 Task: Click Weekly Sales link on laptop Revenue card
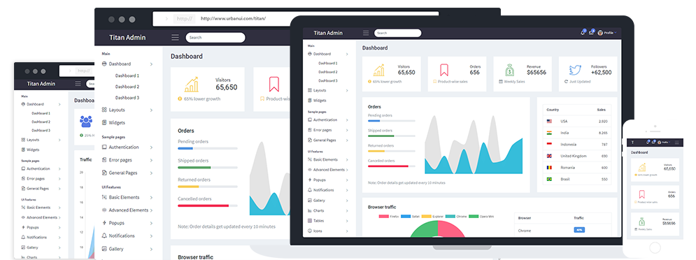512,82
